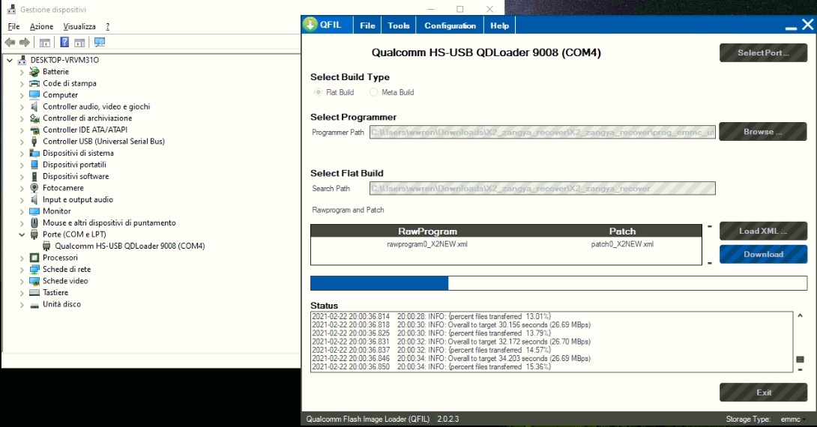Open the Azione menu

click(41, 26)
